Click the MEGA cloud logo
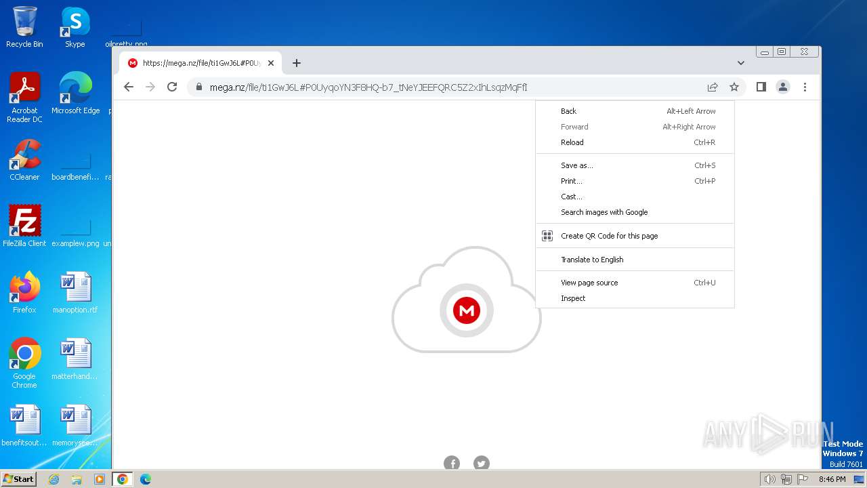This screenshot has height=488, width=867. (x=467, y=300)
